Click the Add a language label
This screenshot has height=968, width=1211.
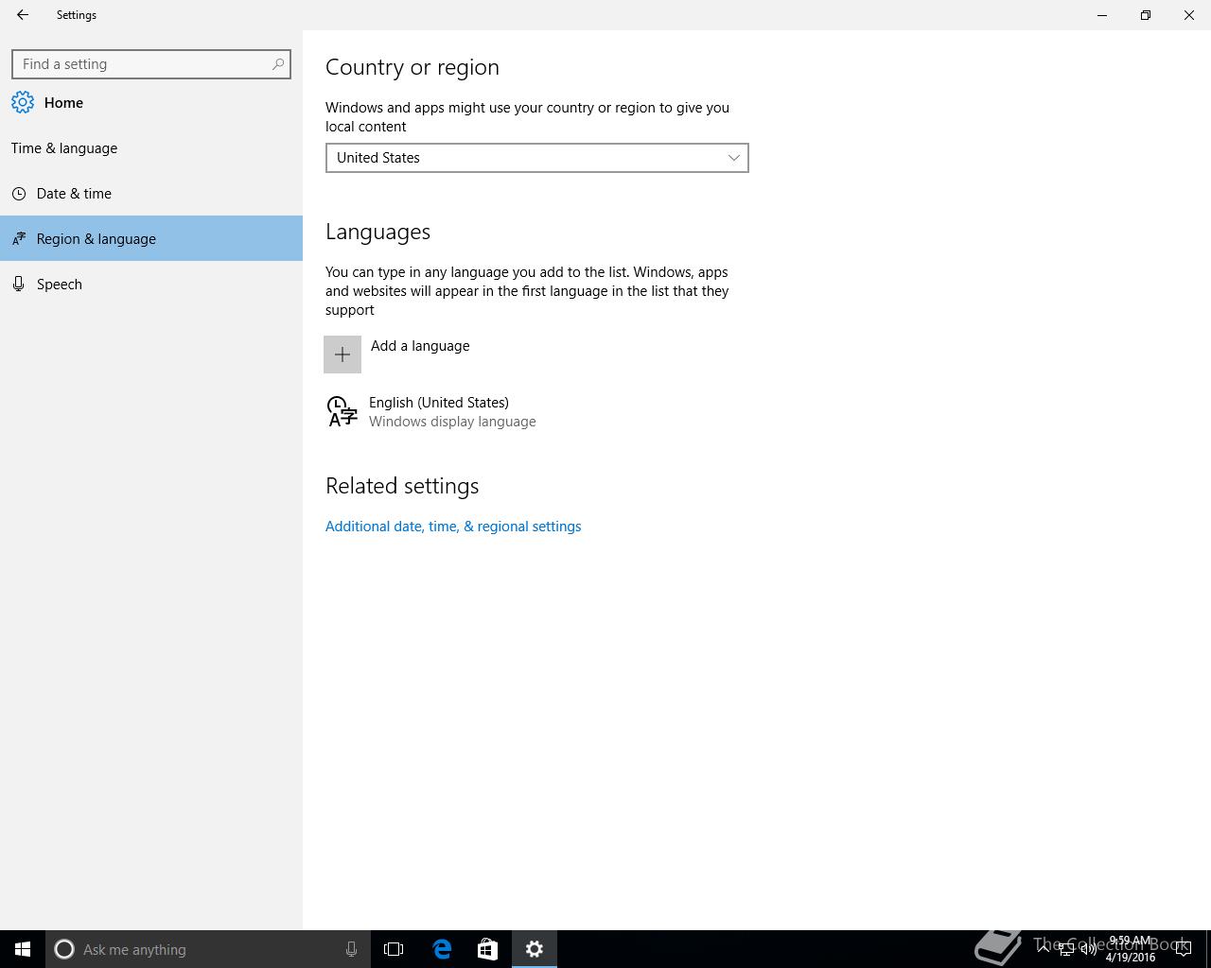[x=420, y=346]
